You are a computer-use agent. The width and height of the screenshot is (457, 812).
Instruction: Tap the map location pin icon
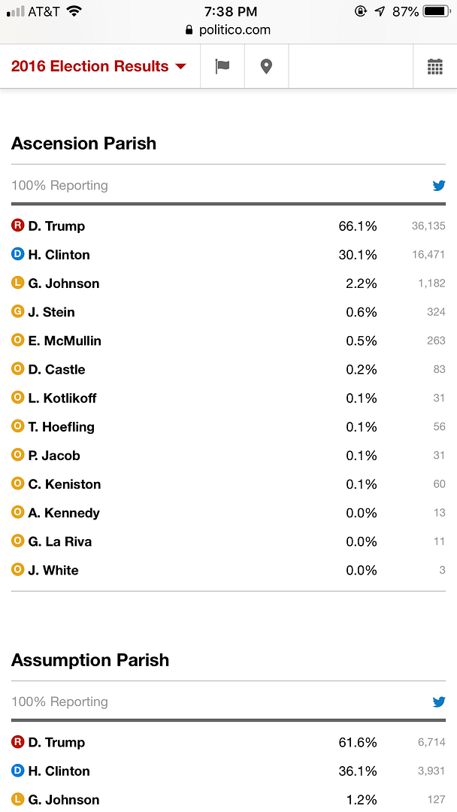(x=266, y=66)
